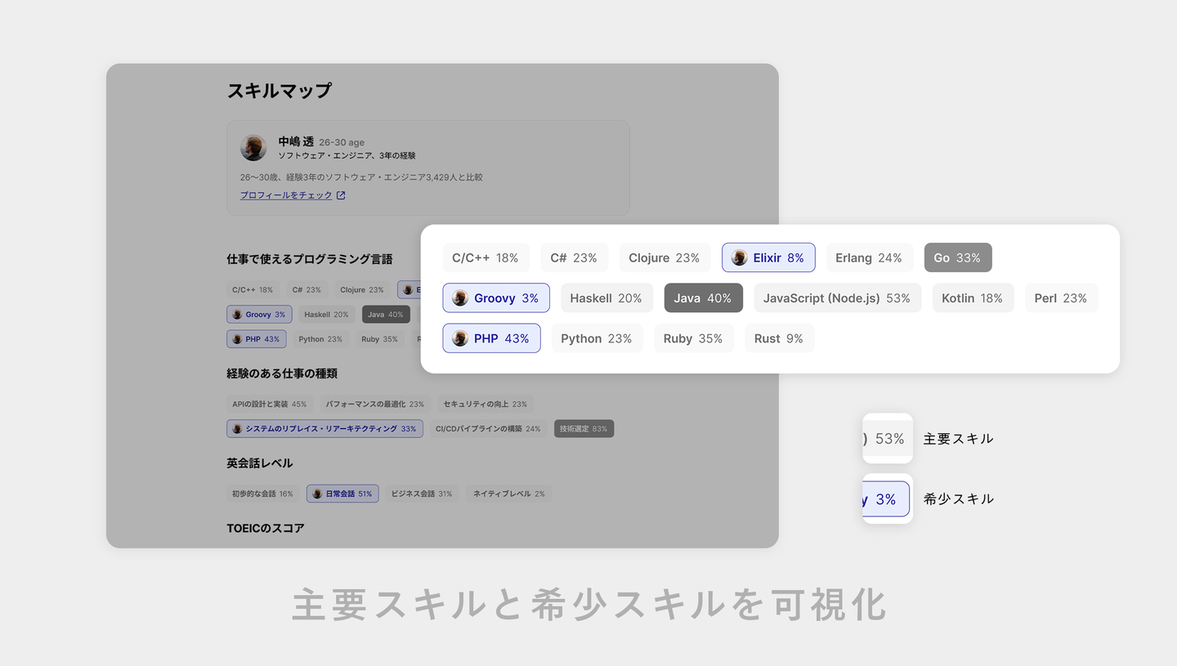Image resolution: width=1177 pixels, height=666 pixels.
Task: Click the 仕事で使えるプログラミング言語 heading
Action: [x=310, y=259]
